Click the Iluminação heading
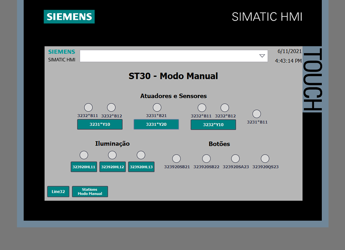The width and height of the screenshot is (345, 250). [x=112, y=144]
